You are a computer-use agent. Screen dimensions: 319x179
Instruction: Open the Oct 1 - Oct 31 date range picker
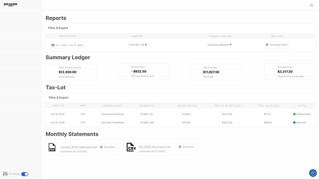pyautogui.click(x=66, y=45)
